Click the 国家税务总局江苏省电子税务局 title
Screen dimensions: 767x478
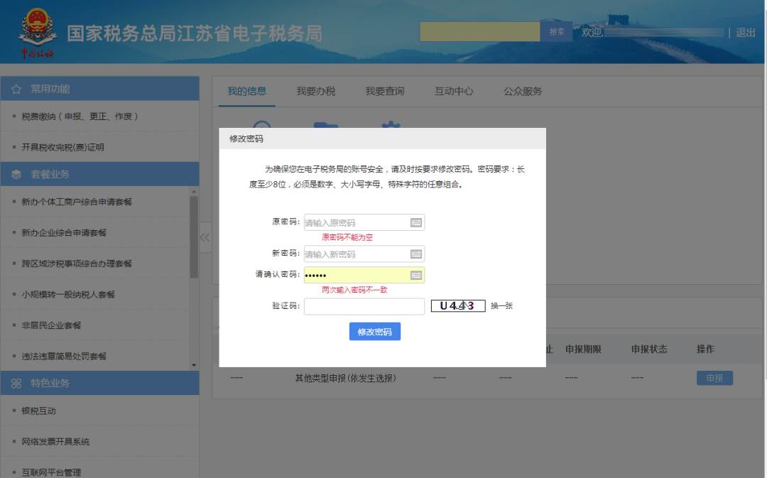click(195, 34)
